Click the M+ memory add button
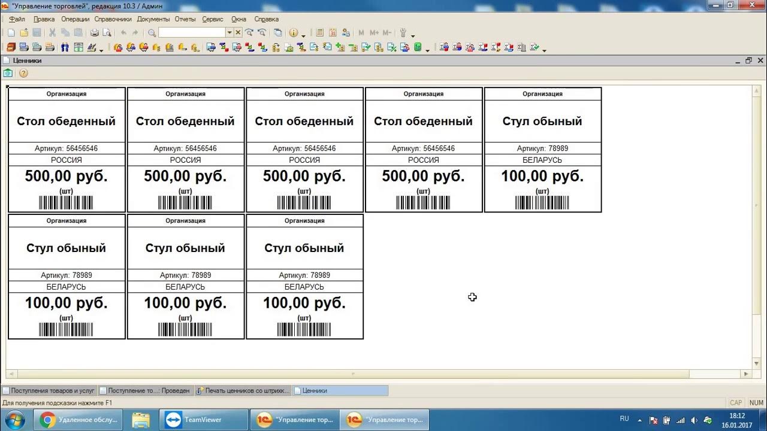This screenshot has width=767, height=431. coord(374,32)
